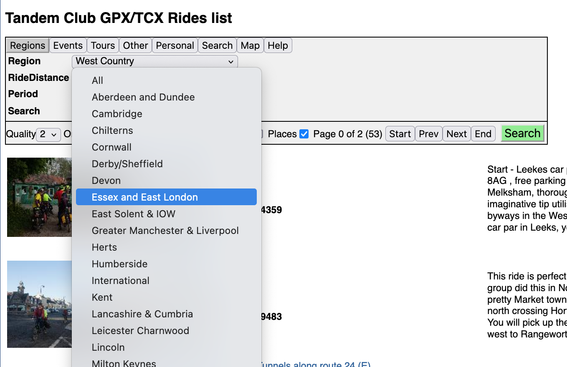Open the cyclists at green hut thumbnail
This screenshot has width=567, height=367.
click(x=39, y=197)
